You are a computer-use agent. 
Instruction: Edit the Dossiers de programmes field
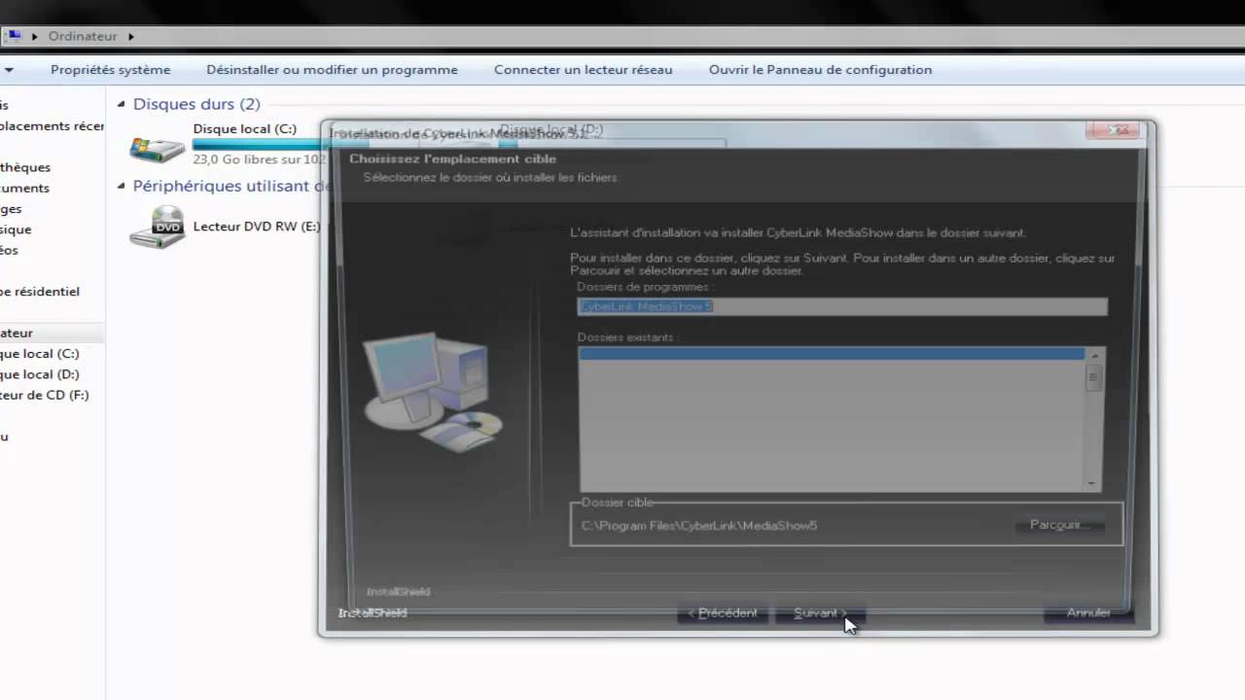click(x=841, y=306)
